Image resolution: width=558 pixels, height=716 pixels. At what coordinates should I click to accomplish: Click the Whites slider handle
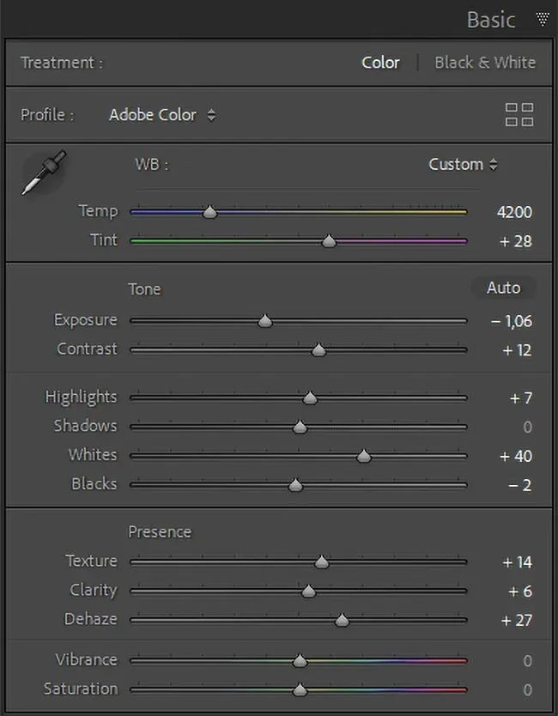[364, 456]
